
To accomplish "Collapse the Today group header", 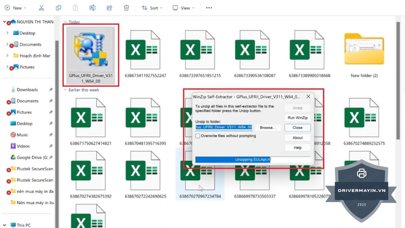I will click(x=65, y=22).
